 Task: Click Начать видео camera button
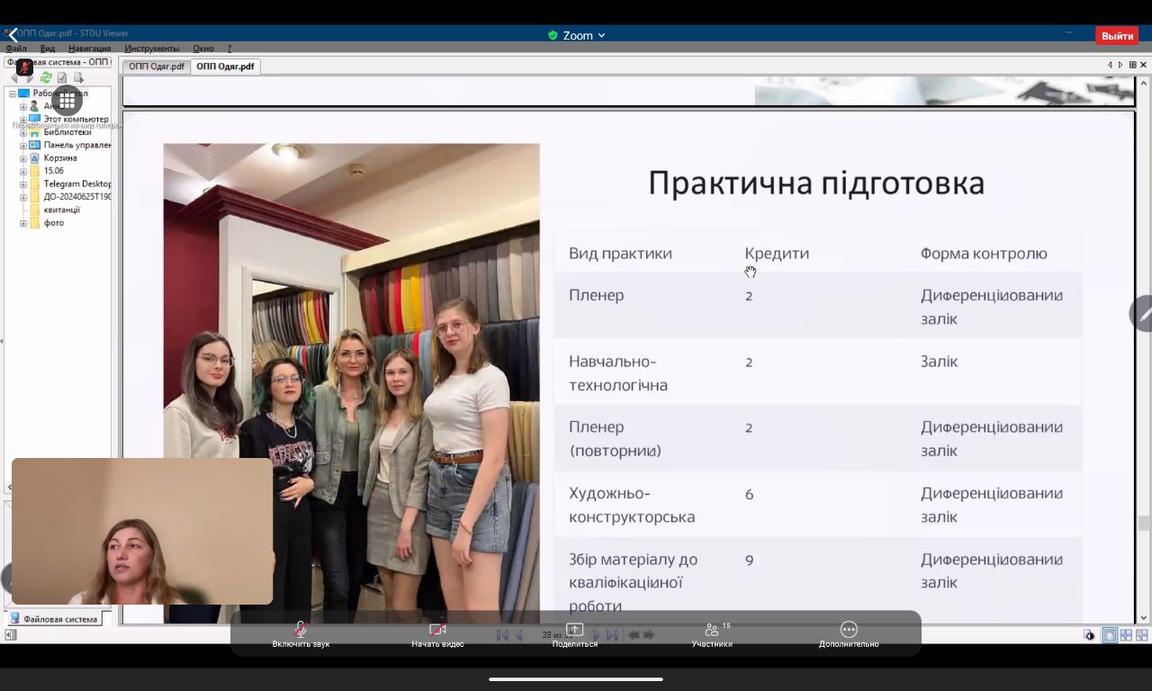tap(437, 634)
